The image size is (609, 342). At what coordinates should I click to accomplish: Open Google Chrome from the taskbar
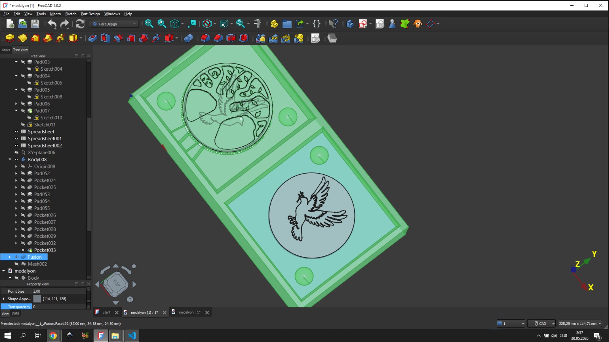[53, 336]
